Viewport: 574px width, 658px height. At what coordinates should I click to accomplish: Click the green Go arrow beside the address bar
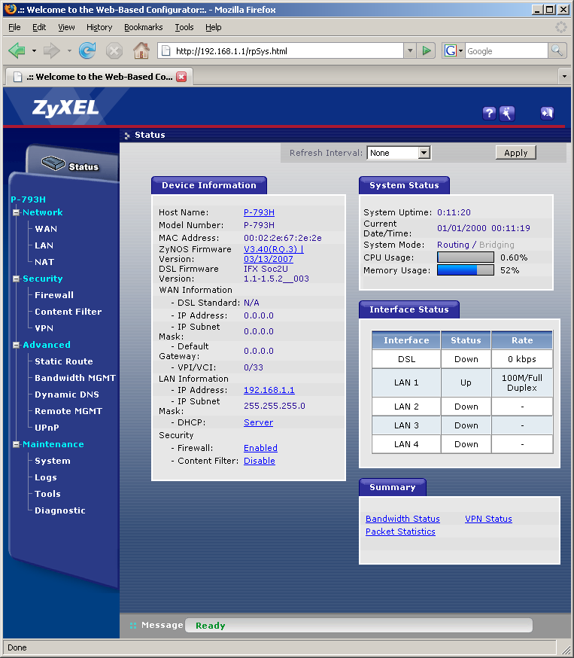pyautogui.click(x=427, y=50)
